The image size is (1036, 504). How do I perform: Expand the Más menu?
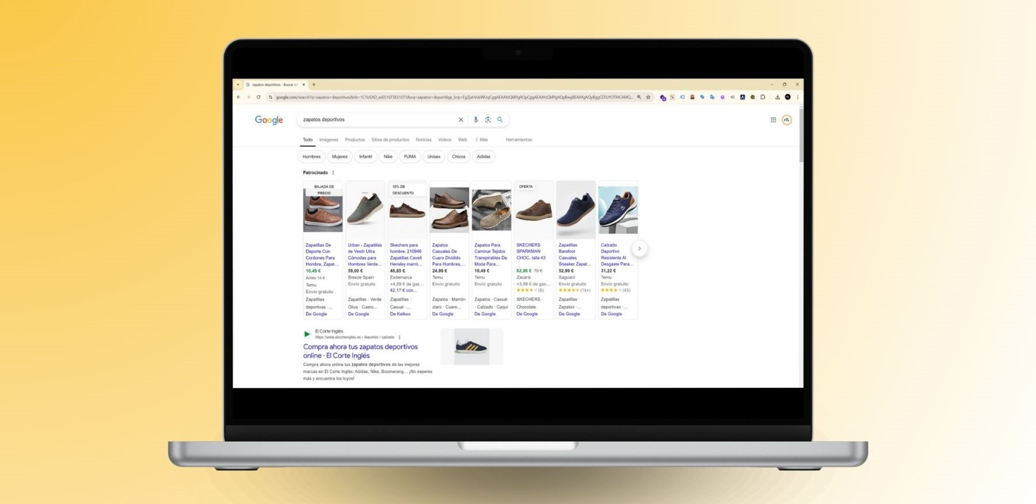(482, 140)
